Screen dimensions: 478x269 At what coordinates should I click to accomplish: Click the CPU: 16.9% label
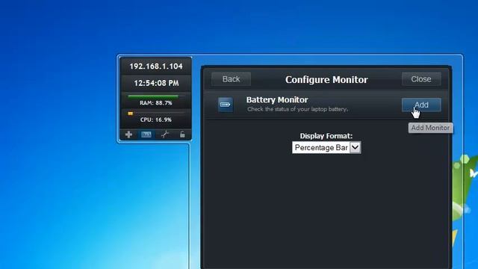[156, 120]
